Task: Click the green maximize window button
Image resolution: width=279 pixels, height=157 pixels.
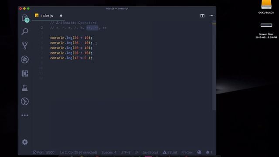Action: 28,9
